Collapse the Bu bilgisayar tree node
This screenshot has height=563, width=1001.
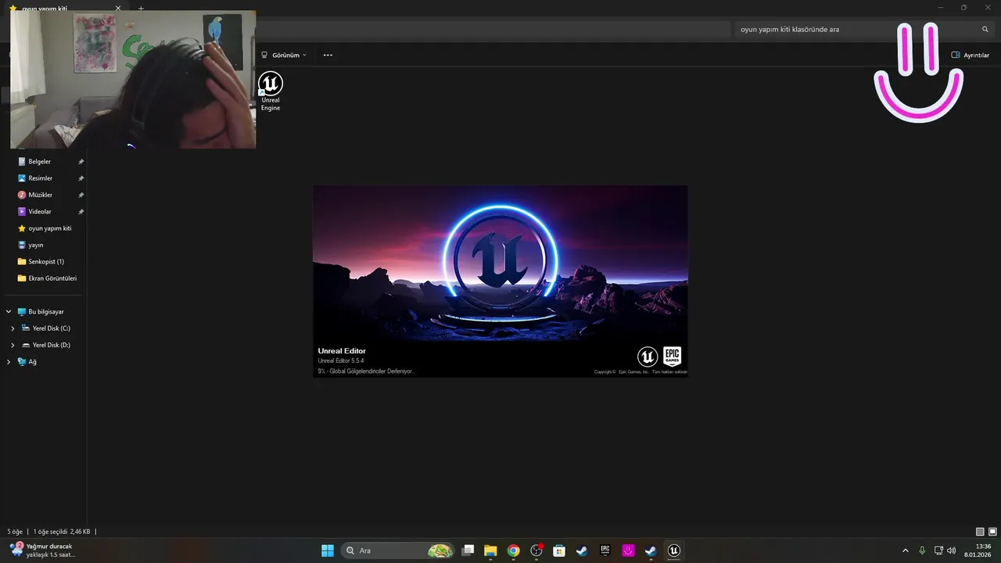click(9, 311)
